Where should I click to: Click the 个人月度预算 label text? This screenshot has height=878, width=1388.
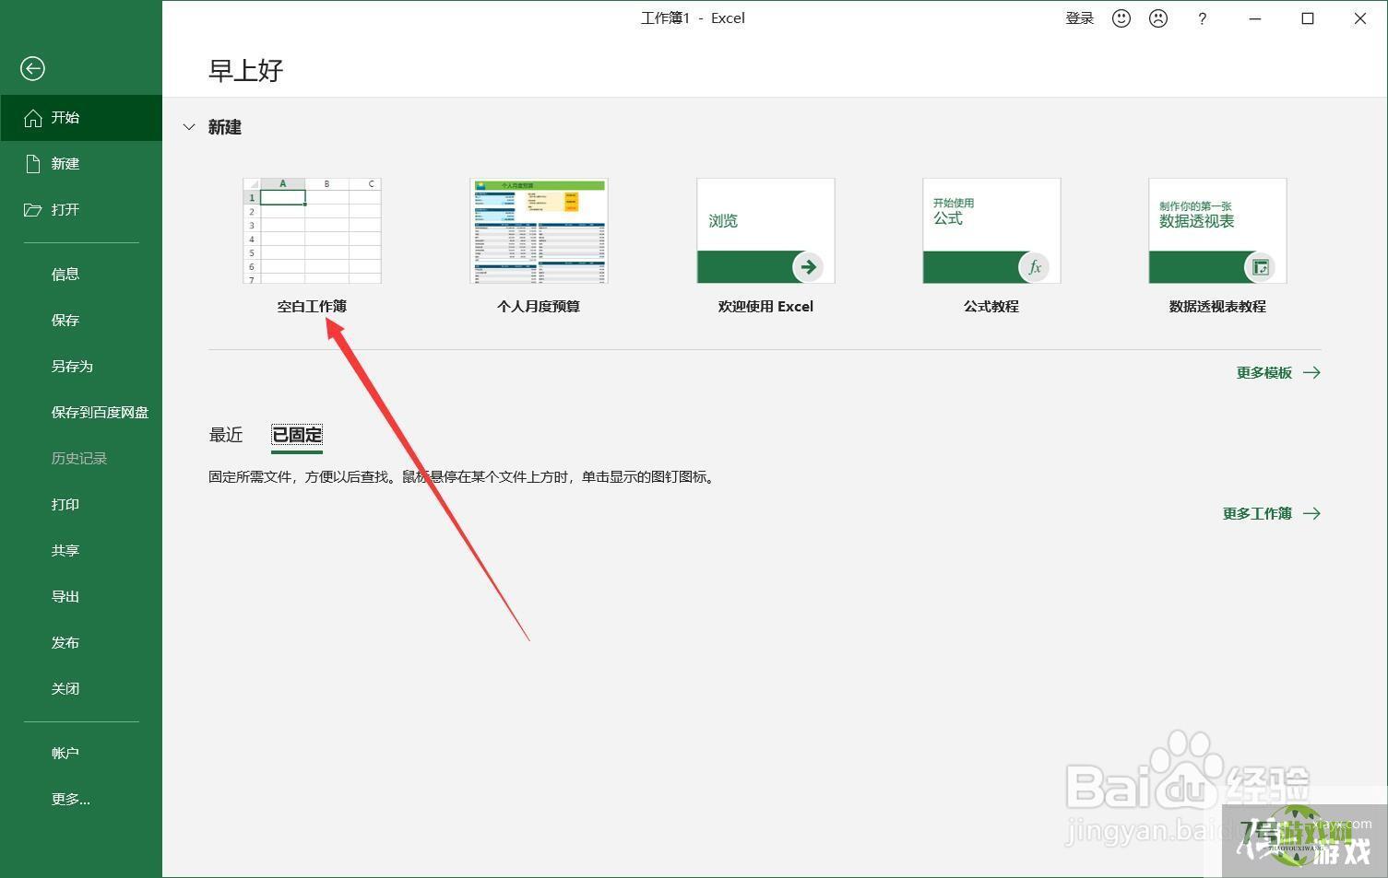(x=539, y=307)
